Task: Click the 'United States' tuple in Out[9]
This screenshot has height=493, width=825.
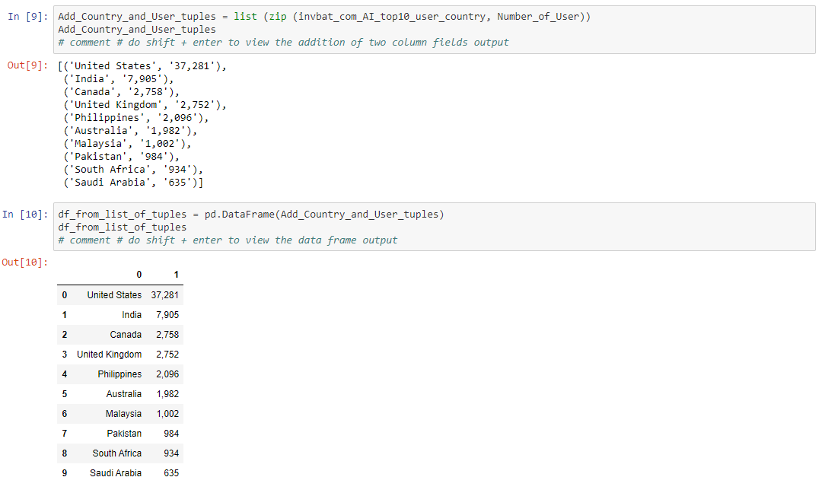Action: (145, 66)
